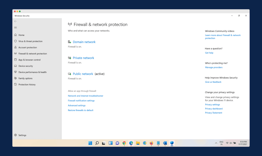262x156 pixels.
Task: Select Firewall & network protection in sidebar
Action: [x=32, y=54]
